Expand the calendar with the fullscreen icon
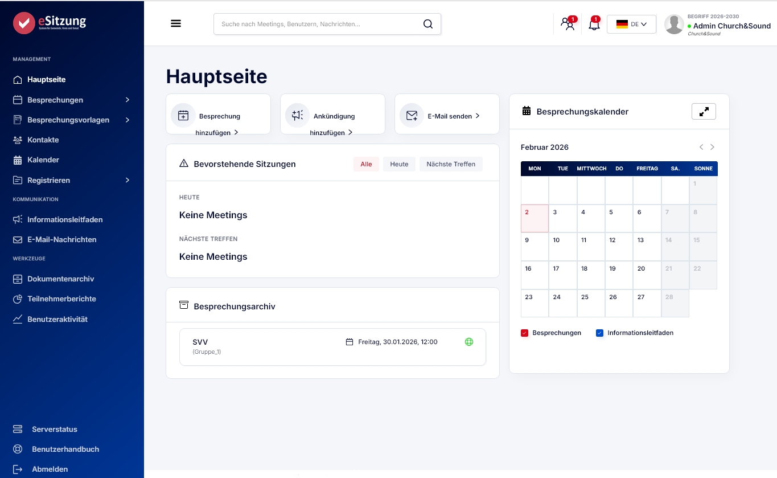This screenshot has width=777, height=478. point(704,112)
